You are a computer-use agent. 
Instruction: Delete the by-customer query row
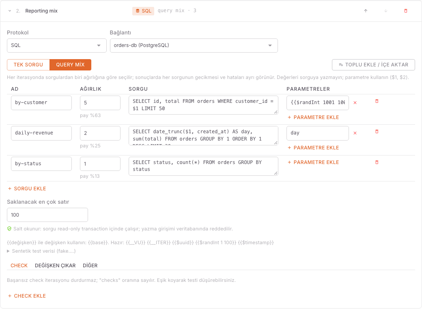tap(377, 101)
